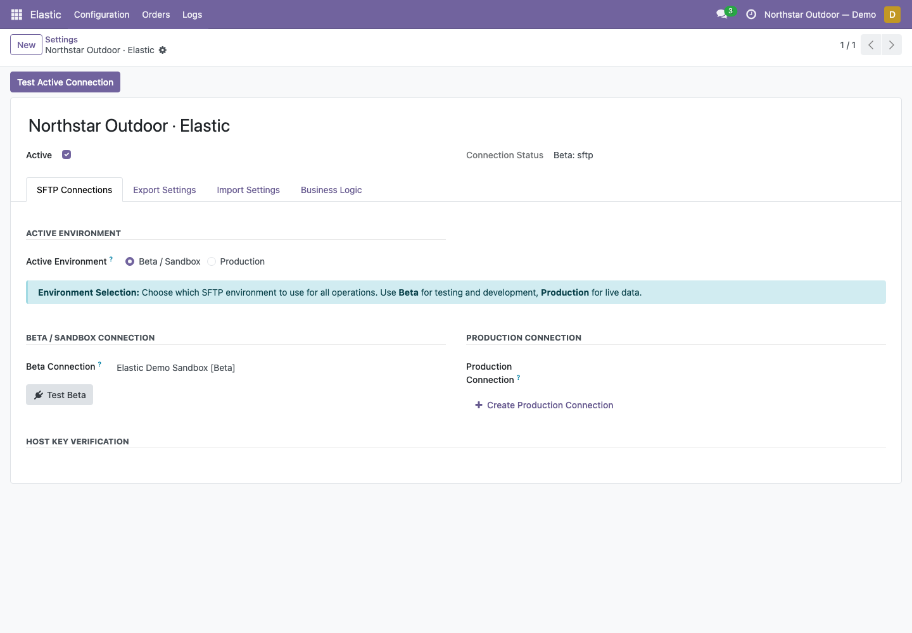
Task: Open the Beta Connection selection field
Action: tap(175, 368)
